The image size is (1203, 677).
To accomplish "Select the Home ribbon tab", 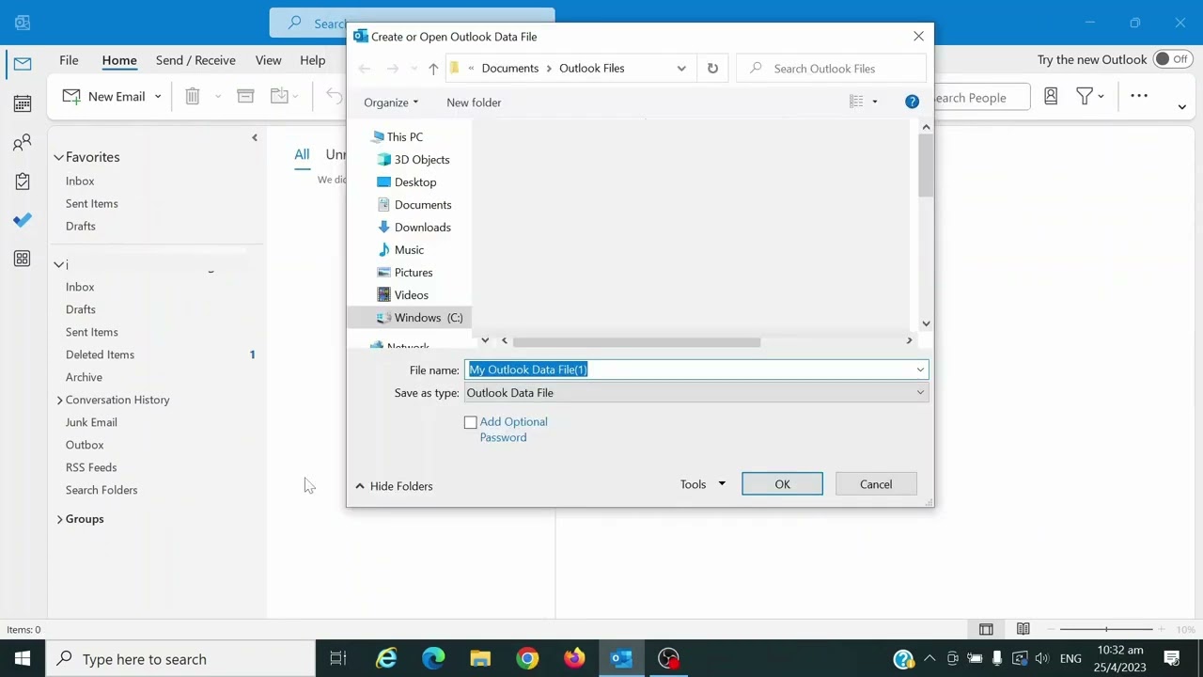I will pyautogui.click(x=119, y=60).
